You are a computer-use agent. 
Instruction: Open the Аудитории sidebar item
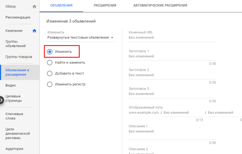pyautogui.click(x=14, y=149)
